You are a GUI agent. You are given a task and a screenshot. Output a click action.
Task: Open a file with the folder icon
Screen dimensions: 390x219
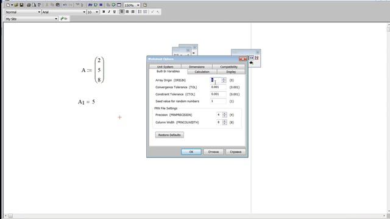pyautogui.click(x=16, y=5)
